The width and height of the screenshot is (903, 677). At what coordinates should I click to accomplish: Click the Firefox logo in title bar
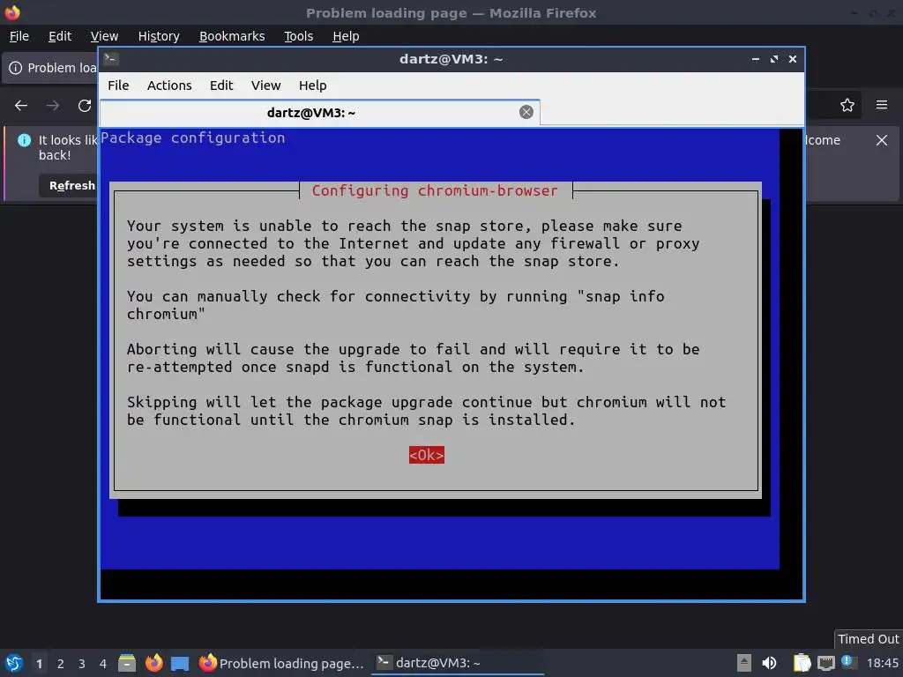(12, 12)
